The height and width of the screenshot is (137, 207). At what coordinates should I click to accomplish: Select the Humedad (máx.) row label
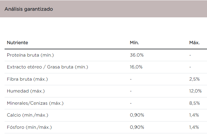click(26, 91)
